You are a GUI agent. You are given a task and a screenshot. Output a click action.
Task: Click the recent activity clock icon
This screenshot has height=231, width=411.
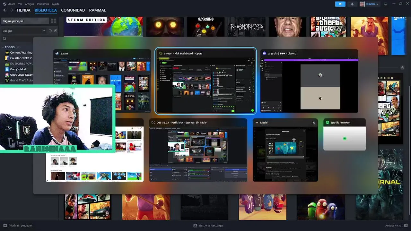pos(50,31)
